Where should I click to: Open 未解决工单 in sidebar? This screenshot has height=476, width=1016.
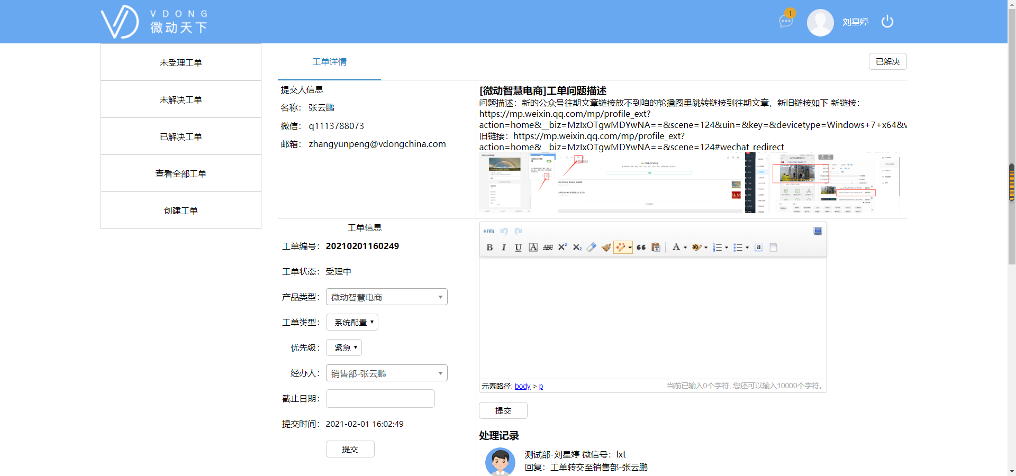181,99
